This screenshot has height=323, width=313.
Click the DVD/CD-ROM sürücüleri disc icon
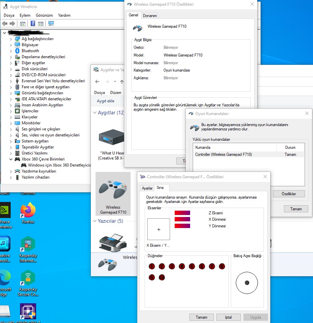point(17,75)
